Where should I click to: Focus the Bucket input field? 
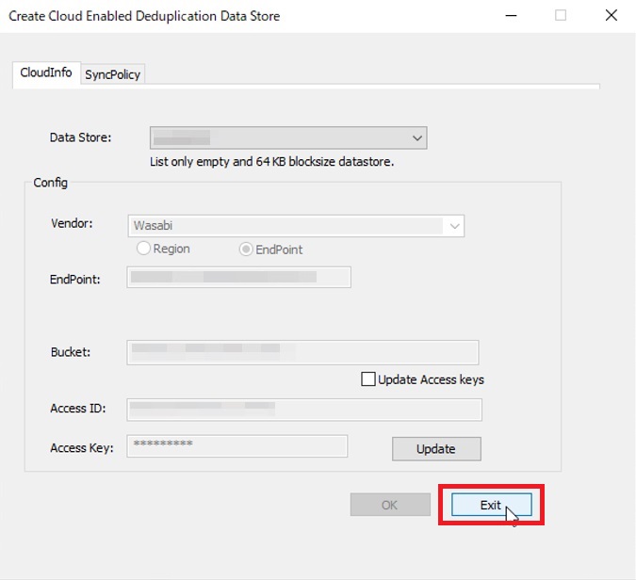(x=302, y=352)
